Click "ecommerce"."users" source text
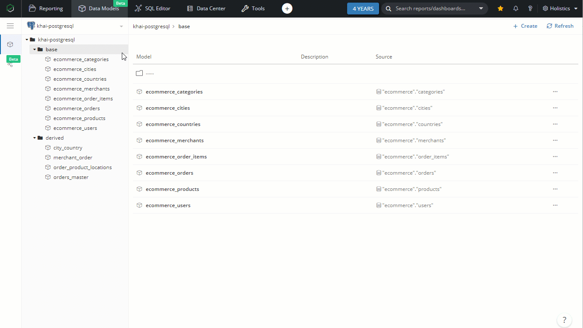The image size is (583, 328). [x=408, y=205]
